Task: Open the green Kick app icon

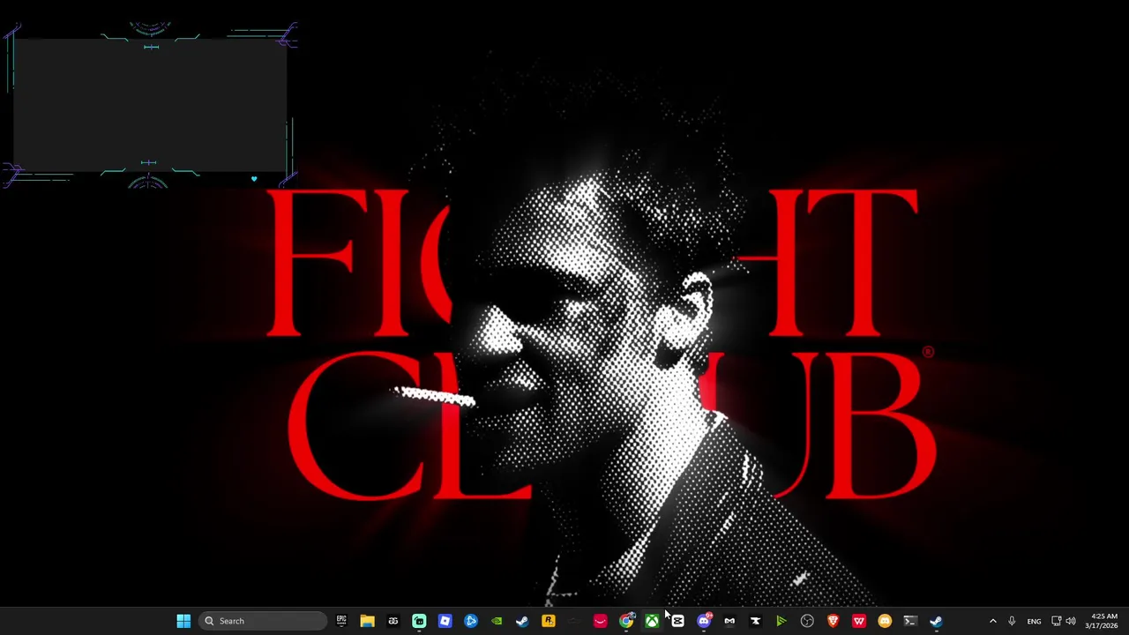Action: click(419, 621)
